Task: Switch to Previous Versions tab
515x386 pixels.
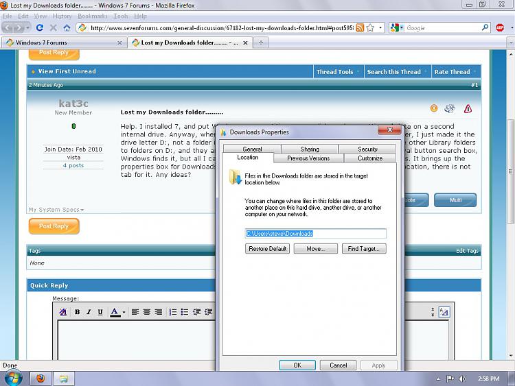Action: (308, 158)
